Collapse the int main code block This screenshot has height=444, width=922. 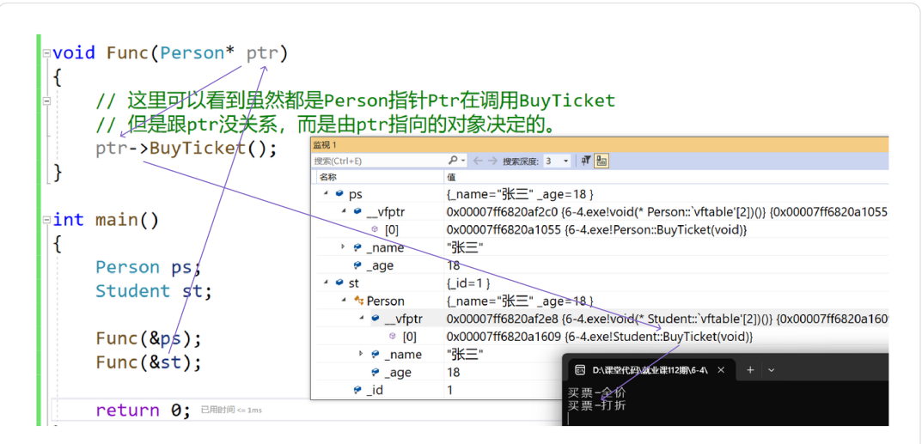[x=46, y=220]
